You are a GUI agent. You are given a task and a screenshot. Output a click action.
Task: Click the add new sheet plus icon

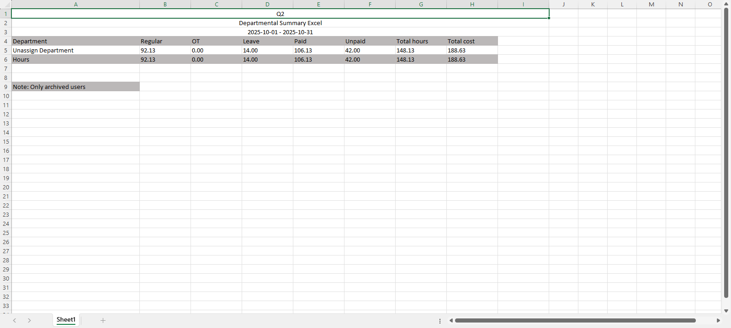point(103,320)
